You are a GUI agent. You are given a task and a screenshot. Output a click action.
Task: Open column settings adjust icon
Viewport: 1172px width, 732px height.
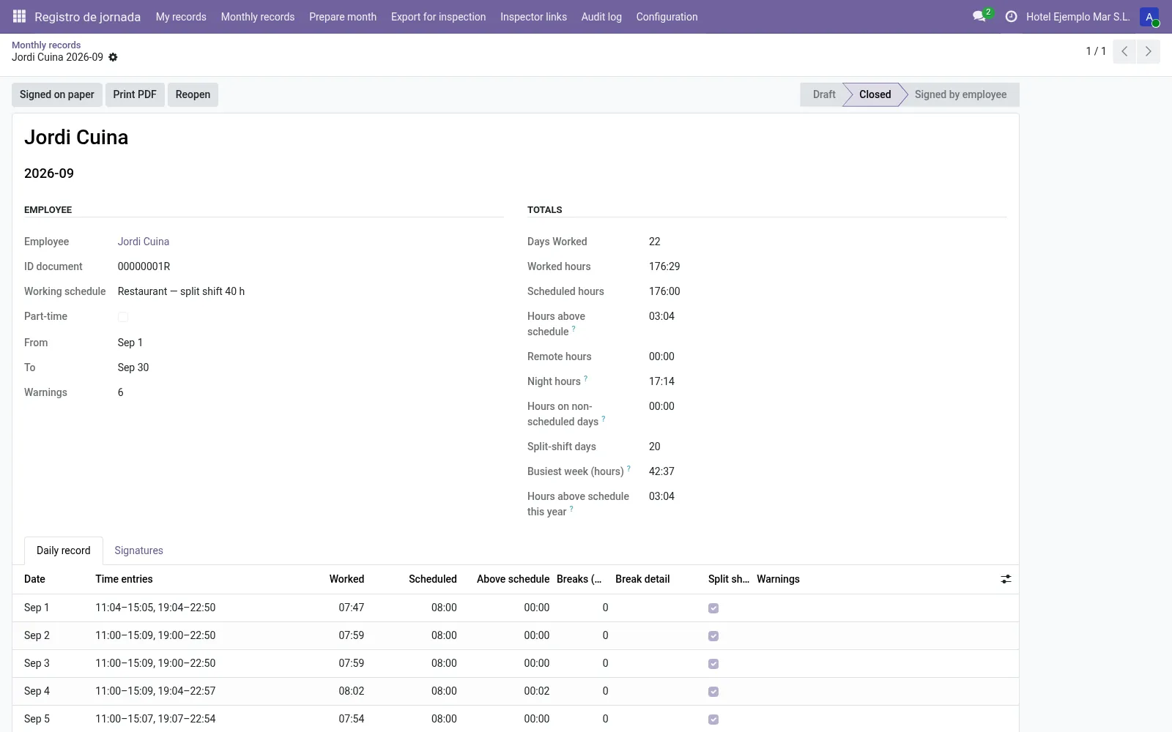click(1006, 579)
